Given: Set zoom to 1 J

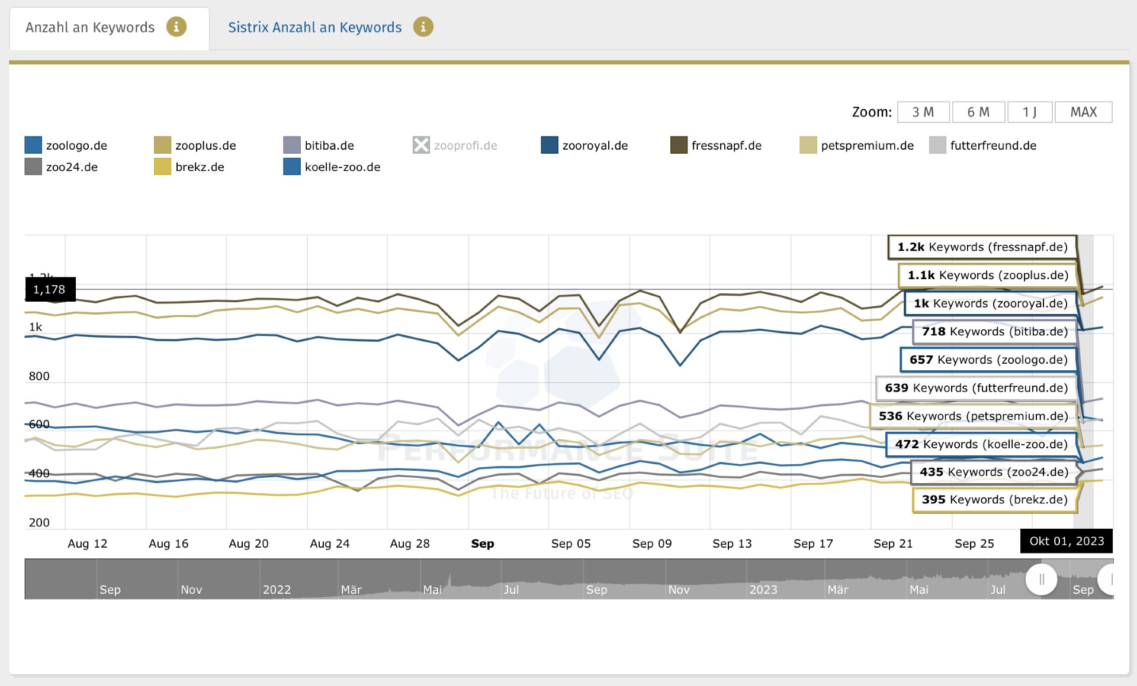Looking at the screenshot, I should 1030,112.
